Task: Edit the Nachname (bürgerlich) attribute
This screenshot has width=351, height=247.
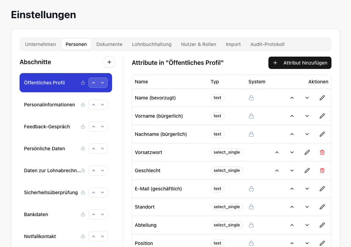Action: (322, 134)
